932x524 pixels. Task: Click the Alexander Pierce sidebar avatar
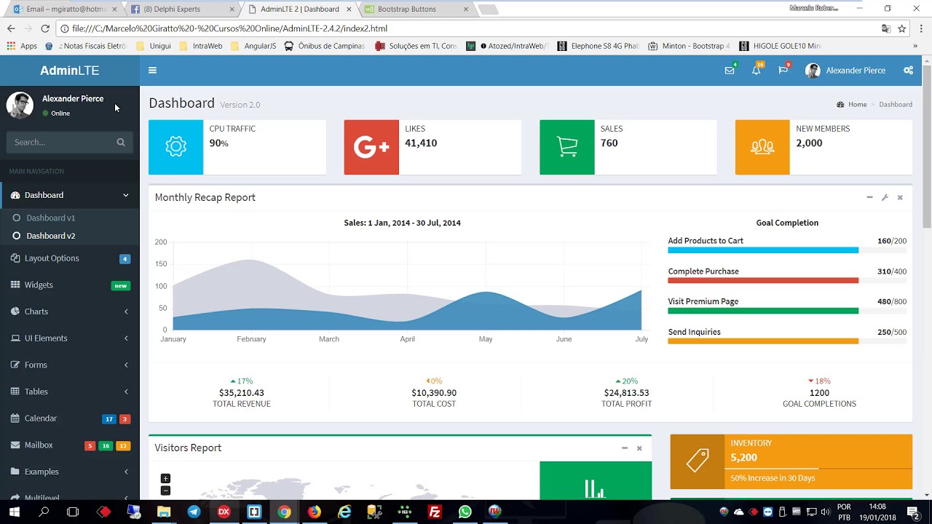[20, 105]
